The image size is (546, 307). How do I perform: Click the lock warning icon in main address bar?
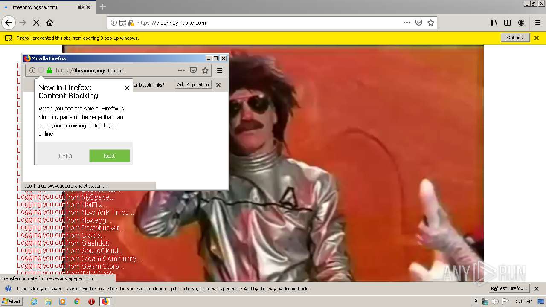pyautogui.click(x=131, y=23)
